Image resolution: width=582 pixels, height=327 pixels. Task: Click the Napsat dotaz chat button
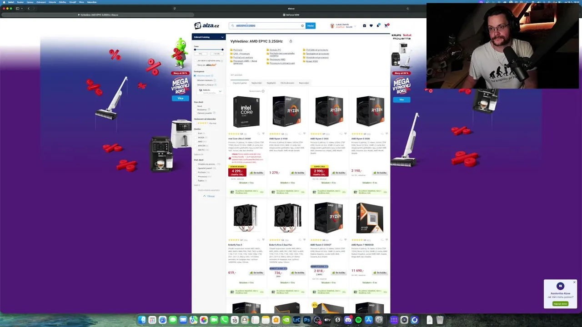pos(560,304)
